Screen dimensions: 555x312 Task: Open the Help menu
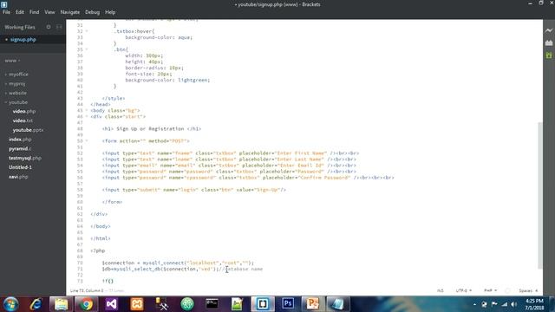click(110, 12)
